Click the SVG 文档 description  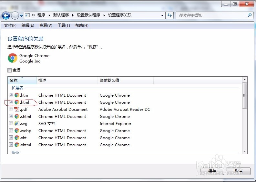tap(47, 123)
